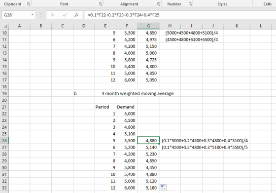Viewport: 276px width, 193px height.
Task: Select cell F33 with value 6,000
Action: click(x=127, y=188)
